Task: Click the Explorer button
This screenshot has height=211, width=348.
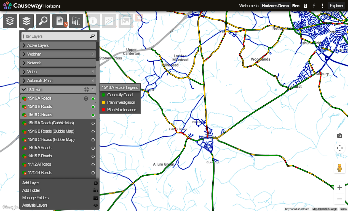Action: (336, 6)
